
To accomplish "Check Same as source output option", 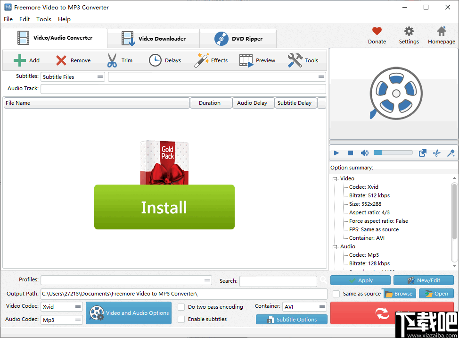I will pos(336,293).
